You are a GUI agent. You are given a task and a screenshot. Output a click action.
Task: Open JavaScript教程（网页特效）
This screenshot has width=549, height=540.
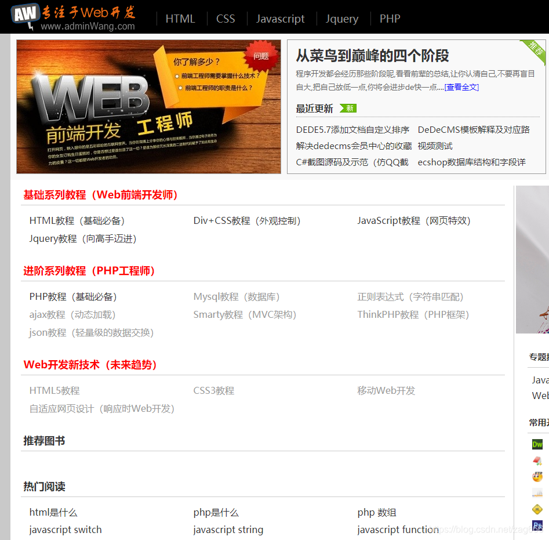pos(414,220)
